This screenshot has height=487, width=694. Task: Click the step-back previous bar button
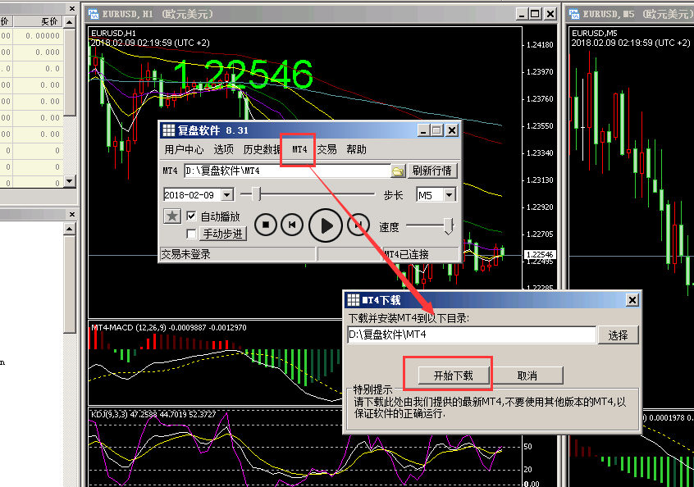coord(291,224)
